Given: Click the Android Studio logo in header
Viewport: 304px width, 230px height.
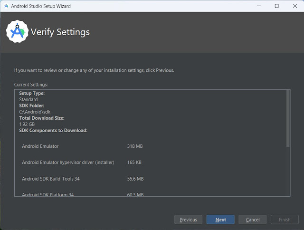Looking at the screenshot, I should [x=17, y=31].
